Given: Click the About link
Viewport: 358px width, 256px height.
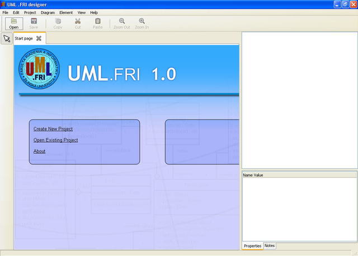Looking at the screenshot, I should tap(39, 151).
